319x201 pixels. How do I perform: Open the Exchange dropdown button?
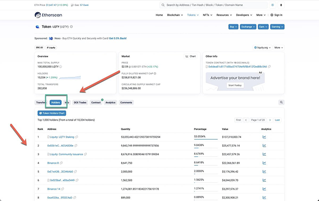248,27
